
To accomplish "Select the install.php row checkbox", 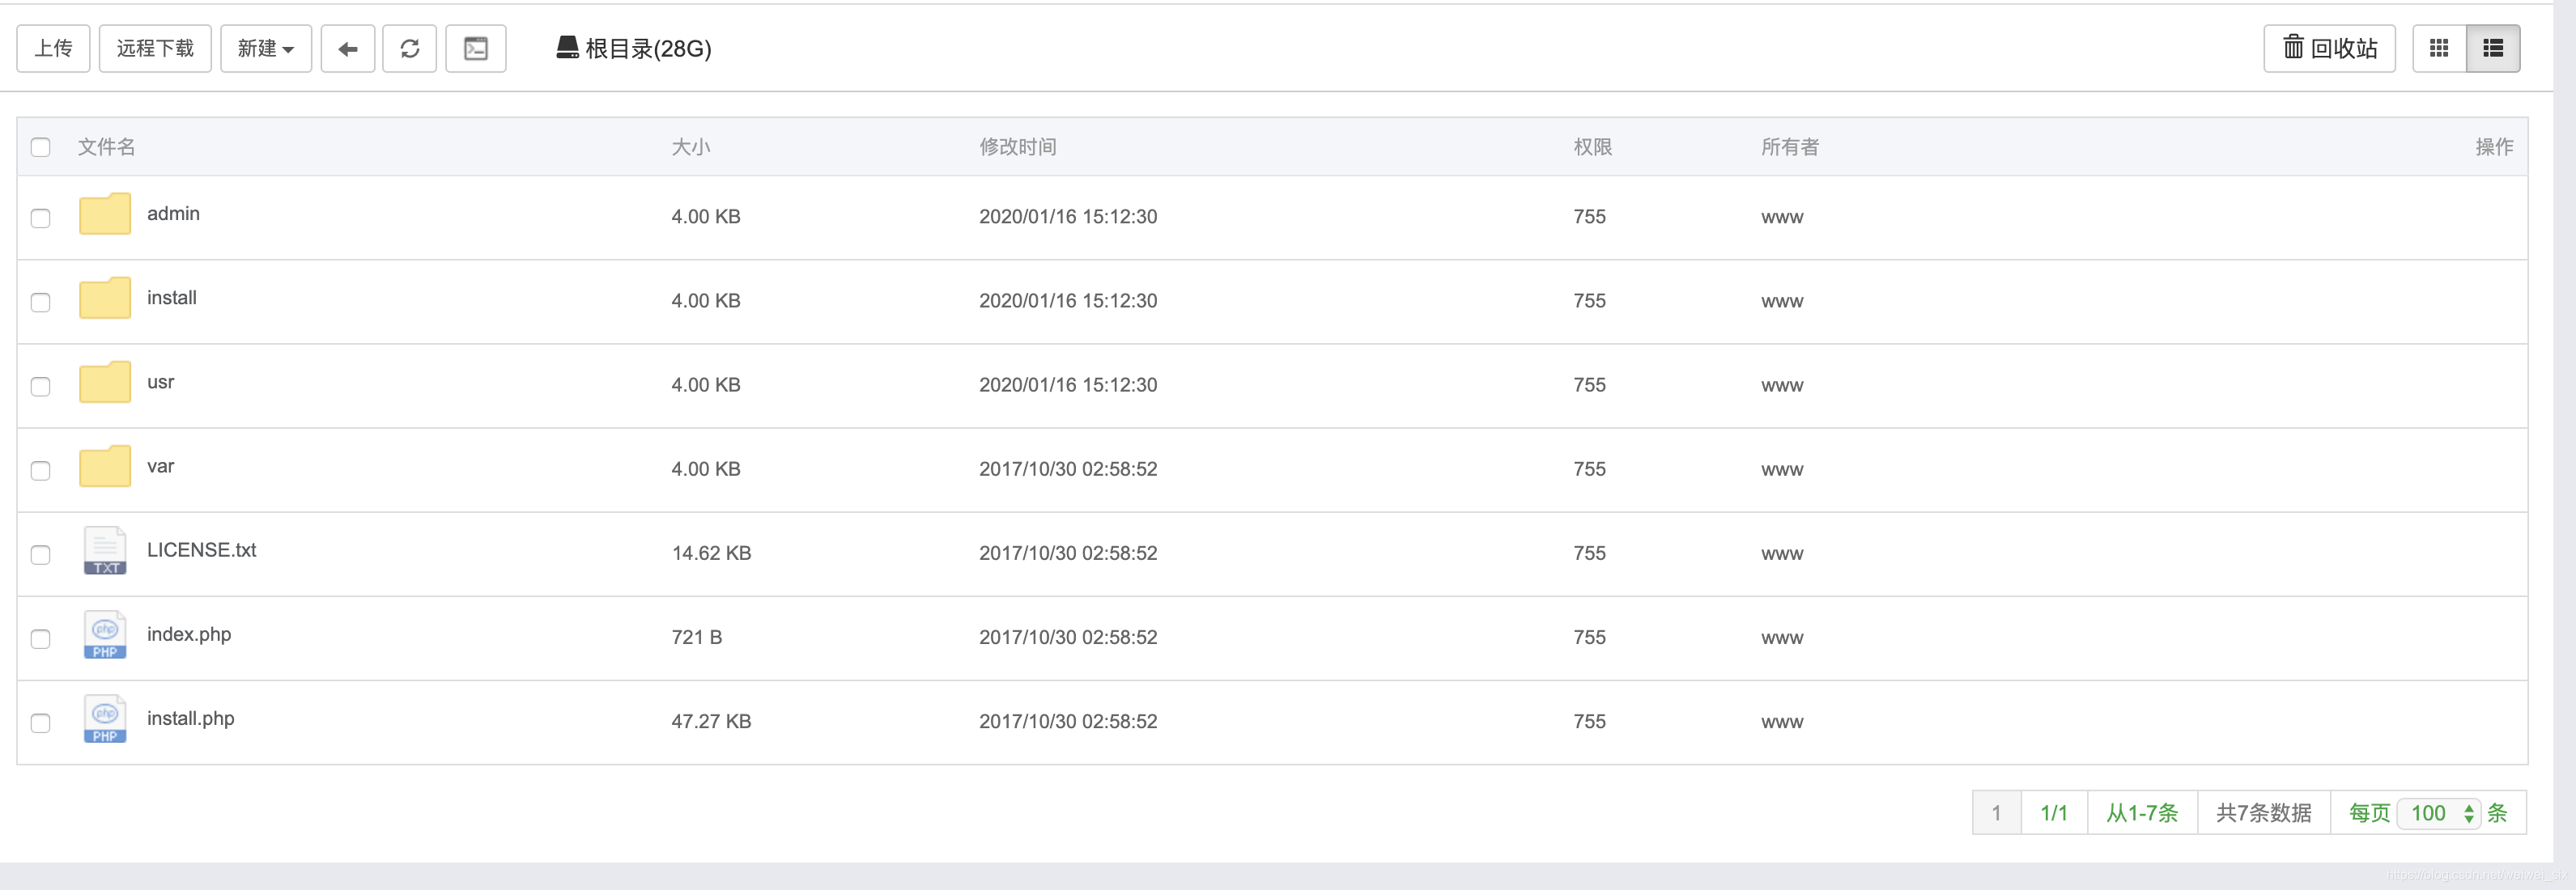I will coord(40,723).
